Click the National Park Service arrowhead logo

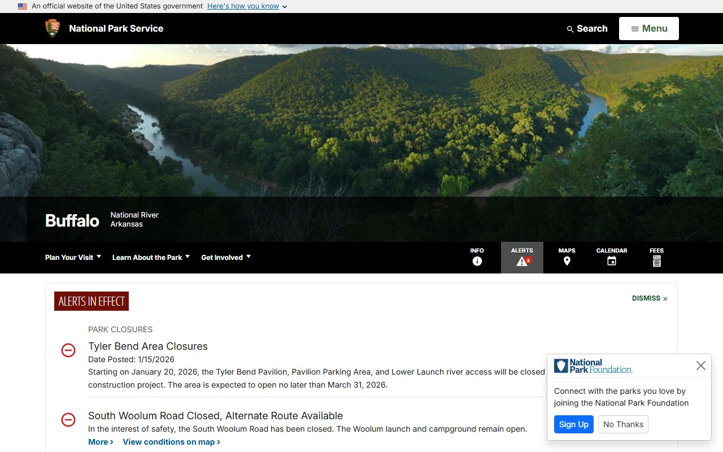(53, 28)
